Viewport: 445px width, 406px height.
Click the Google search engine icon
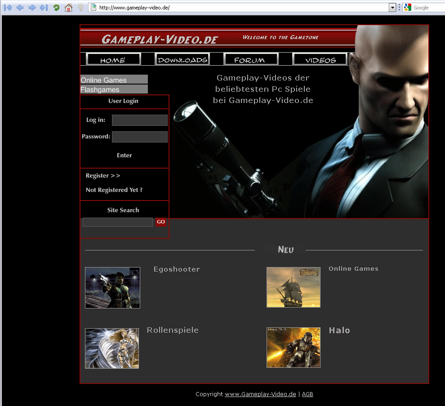pyautogui.click(x=408, y=7)
